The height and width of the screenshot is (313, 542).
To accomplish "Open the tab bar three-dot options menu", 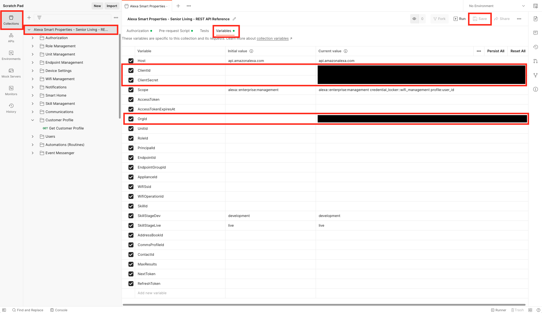I will tap(189, 6).
